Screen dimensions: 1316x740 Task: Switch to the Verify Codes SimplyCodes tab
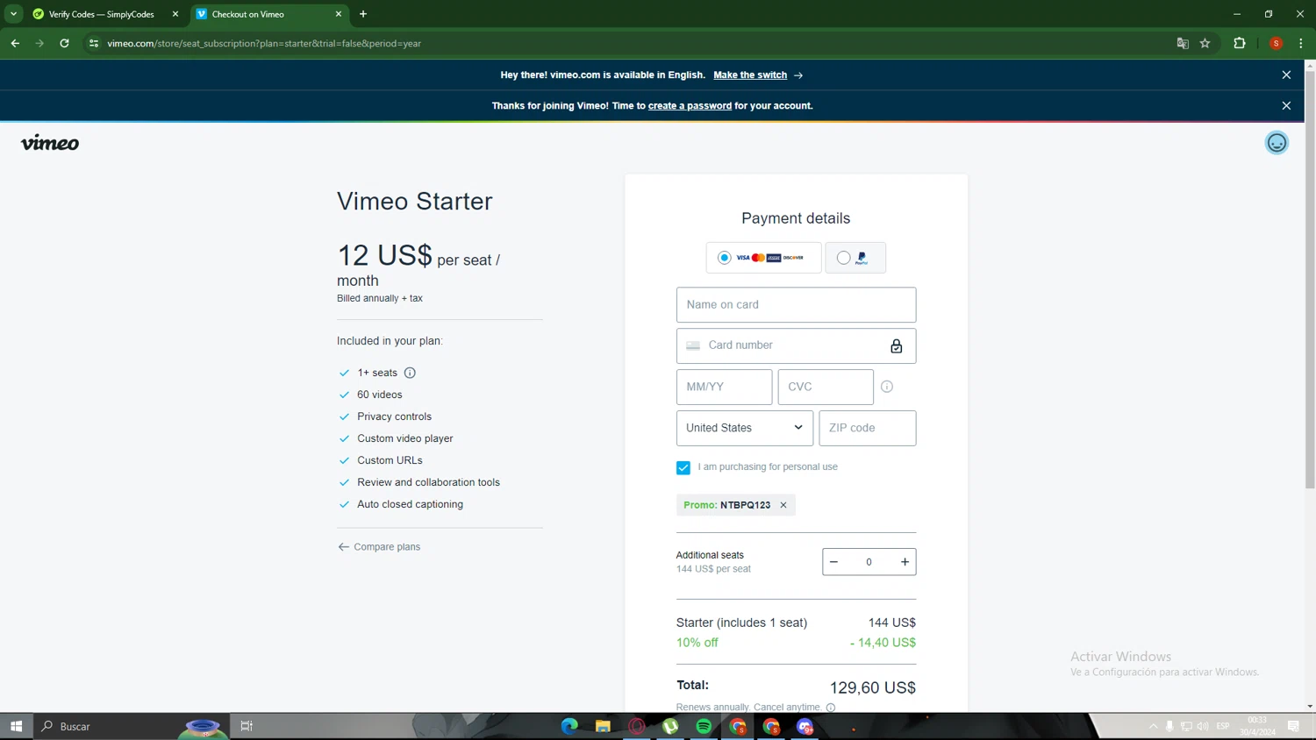(x=102, y=14)
